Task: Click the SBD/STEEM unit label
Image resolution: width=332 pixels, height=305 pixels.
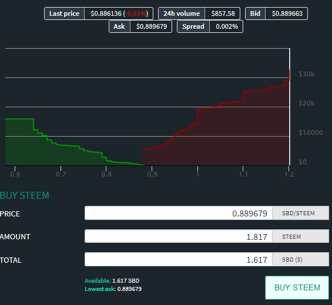Action: click(x=299, y=213)
